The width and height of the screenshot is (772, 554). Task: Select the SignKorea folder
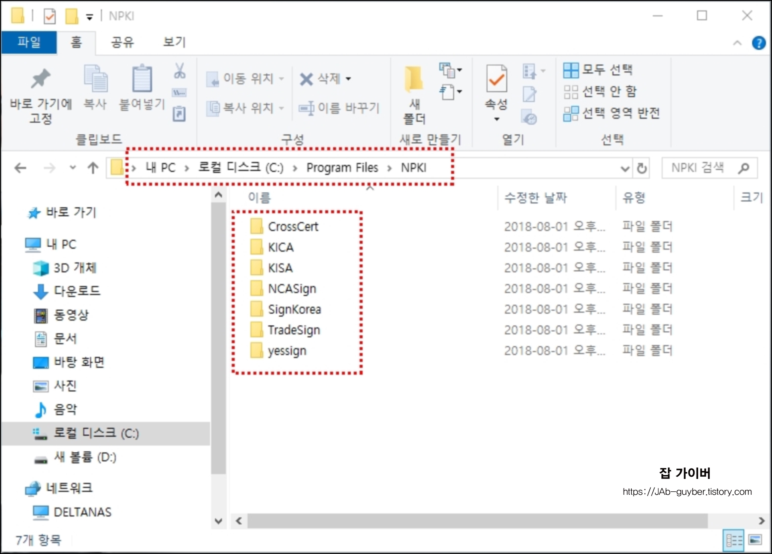(x=285, y=309)
